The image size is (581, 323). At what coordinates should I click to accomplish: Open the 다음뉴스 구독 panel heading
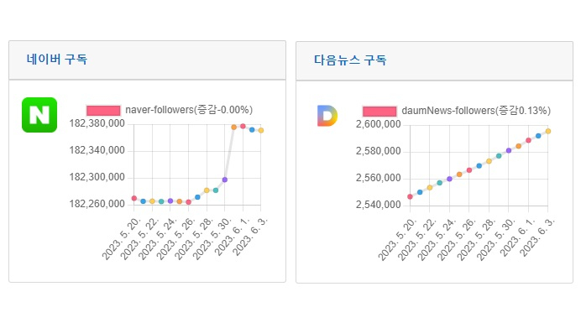350,60
